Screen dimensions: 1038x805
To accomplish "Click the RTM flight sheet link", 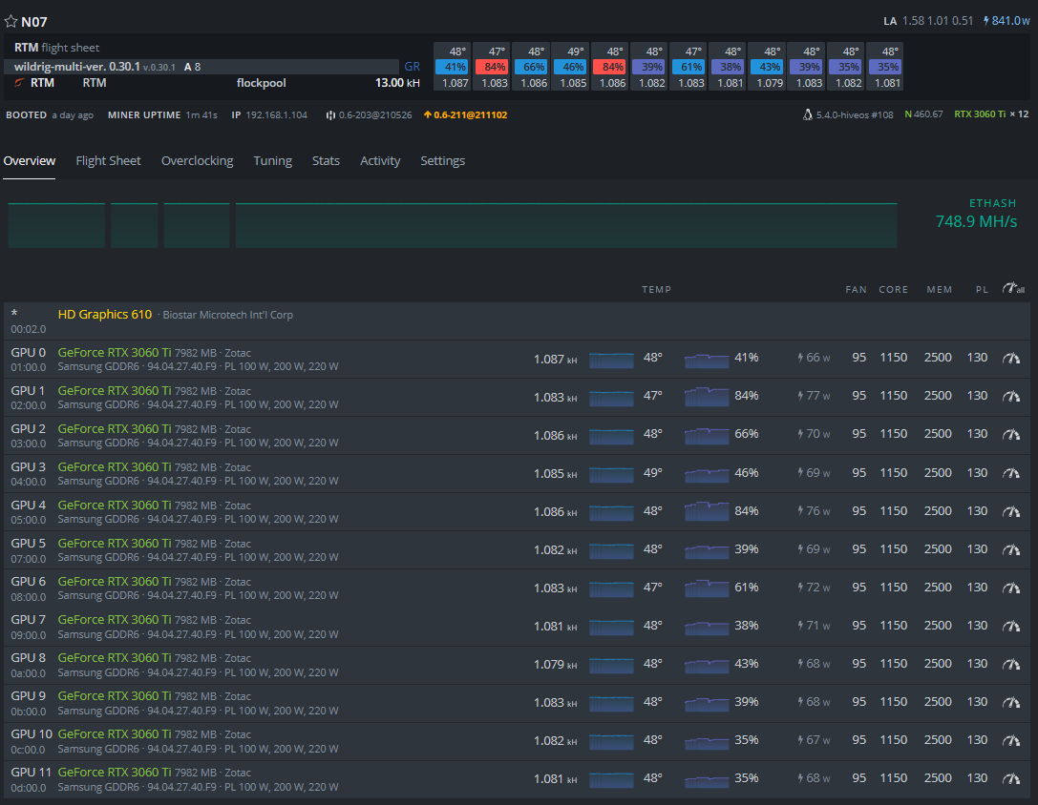I will point(57,48).
